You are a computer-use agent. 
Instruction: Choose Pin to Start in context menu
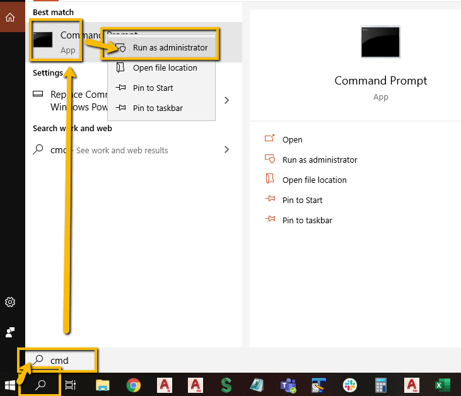(x=161, y=88)
